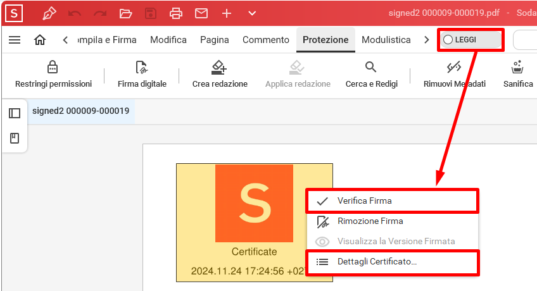
Task: Choose Rimozione Firma from the context menu
Action: pyautogui.click(x=392, y=221)
